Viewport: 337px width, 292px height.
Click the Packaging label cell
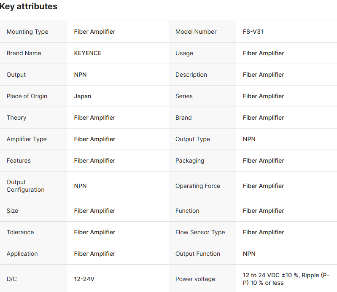tap(190, 161)
